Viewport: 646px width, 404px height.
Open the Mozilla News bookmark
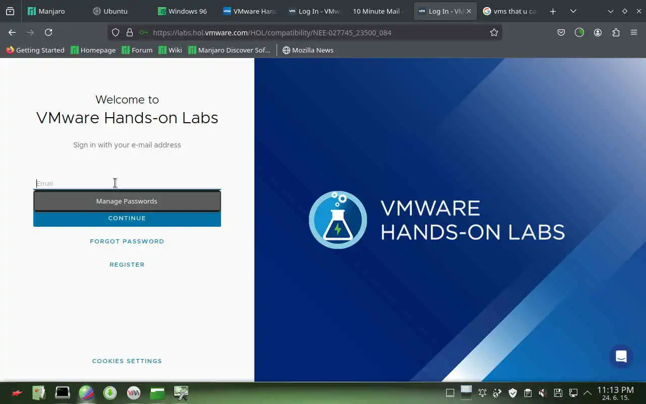[308, 50]
